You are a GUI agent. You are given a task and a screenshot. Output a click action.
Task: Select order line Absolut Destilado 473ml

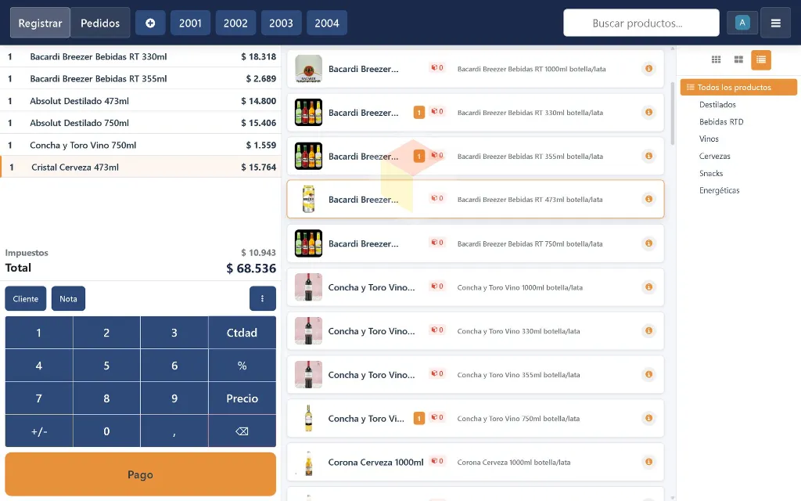tap(141, 101)
